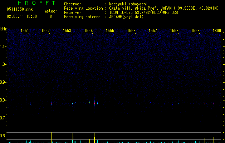Click the bright meteor echo just after 1552
The height and width of the screenshot is (143, 225).
[x=51, y=103]
